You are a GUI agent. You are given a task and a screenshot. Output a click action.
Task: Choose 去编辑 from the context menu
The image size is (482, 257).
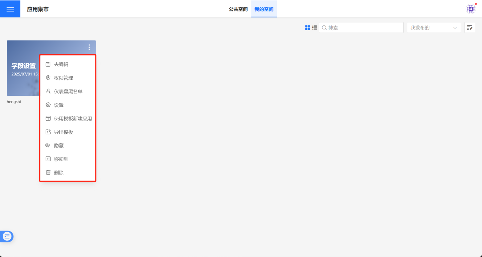(61, 64)
